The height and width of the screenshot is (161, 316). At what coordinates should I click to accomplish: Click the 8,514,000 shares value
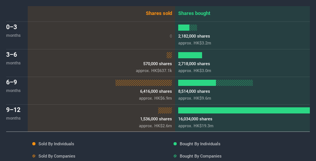coord(194,91)
